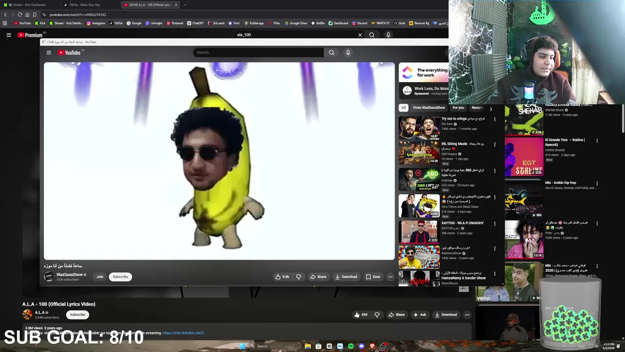
Task: Switch to Stream - Kick Dashboard tab
Action: 29,5
